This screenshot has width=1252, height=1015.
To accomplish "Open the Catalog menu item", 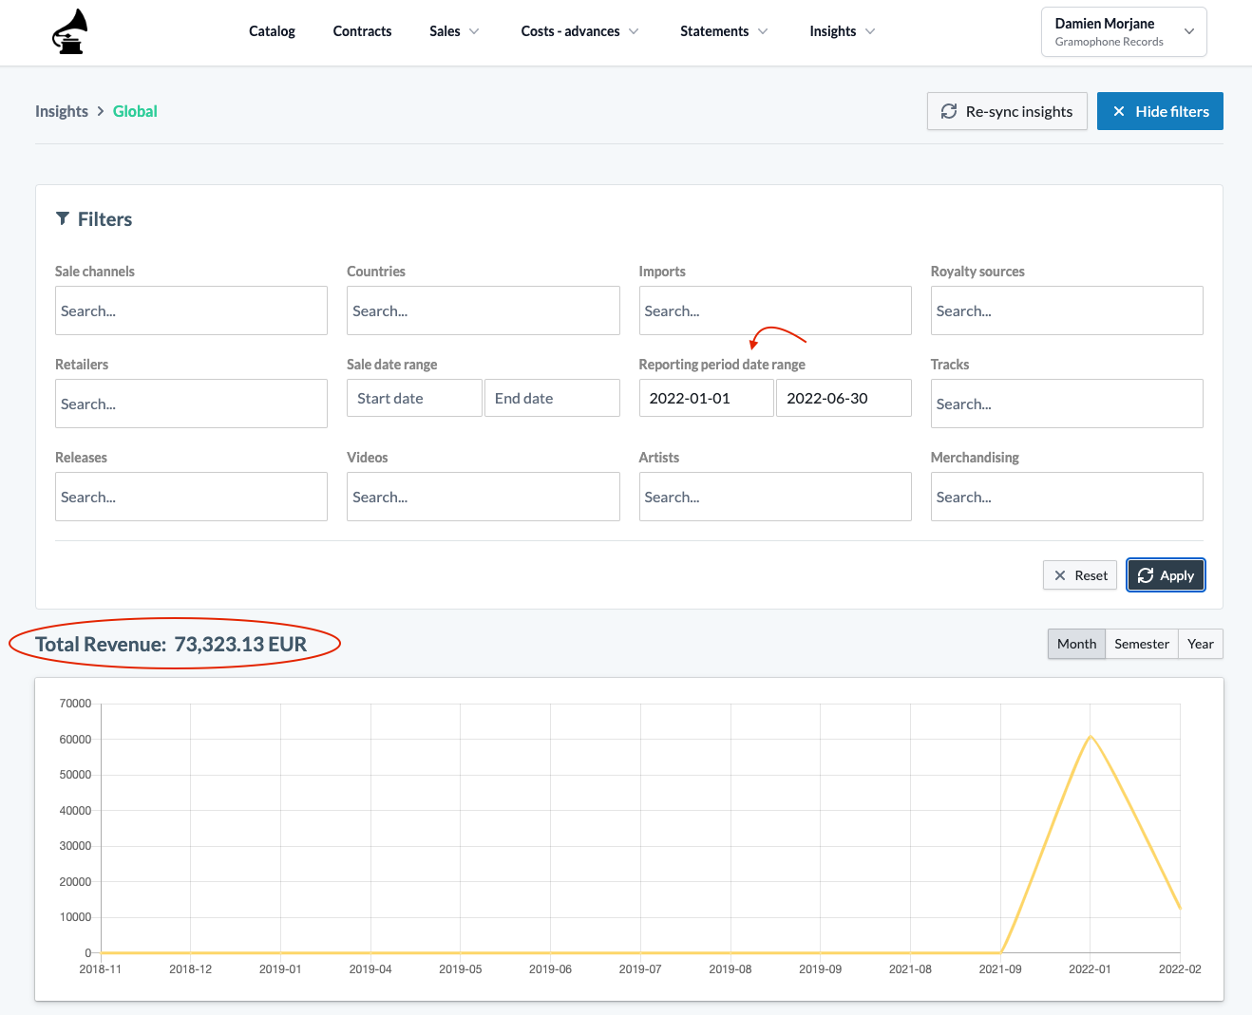I will coord(272,31).
